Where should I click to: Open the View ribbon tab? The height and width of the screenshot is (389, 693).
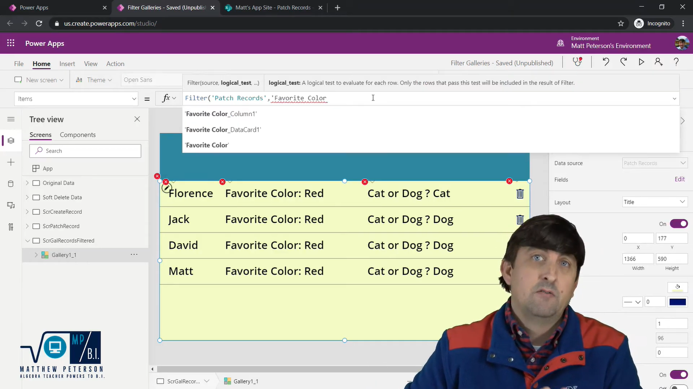click(91, 64)
